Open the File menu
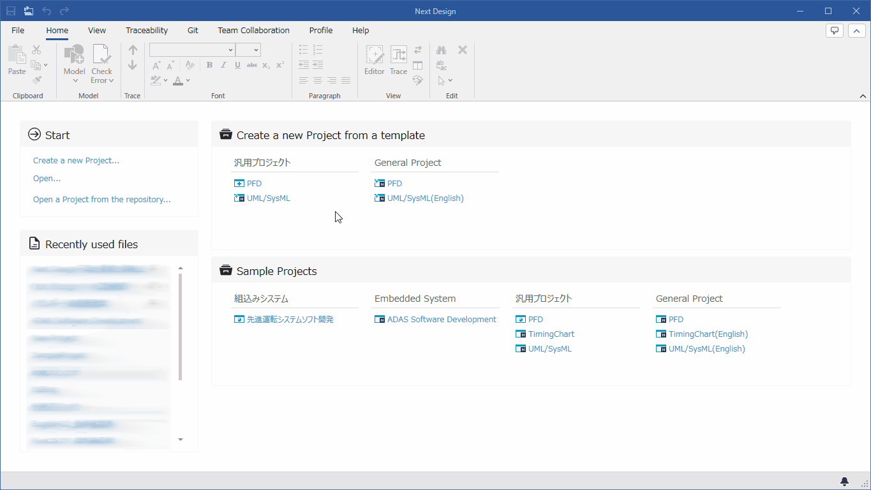 click(18, 30)
